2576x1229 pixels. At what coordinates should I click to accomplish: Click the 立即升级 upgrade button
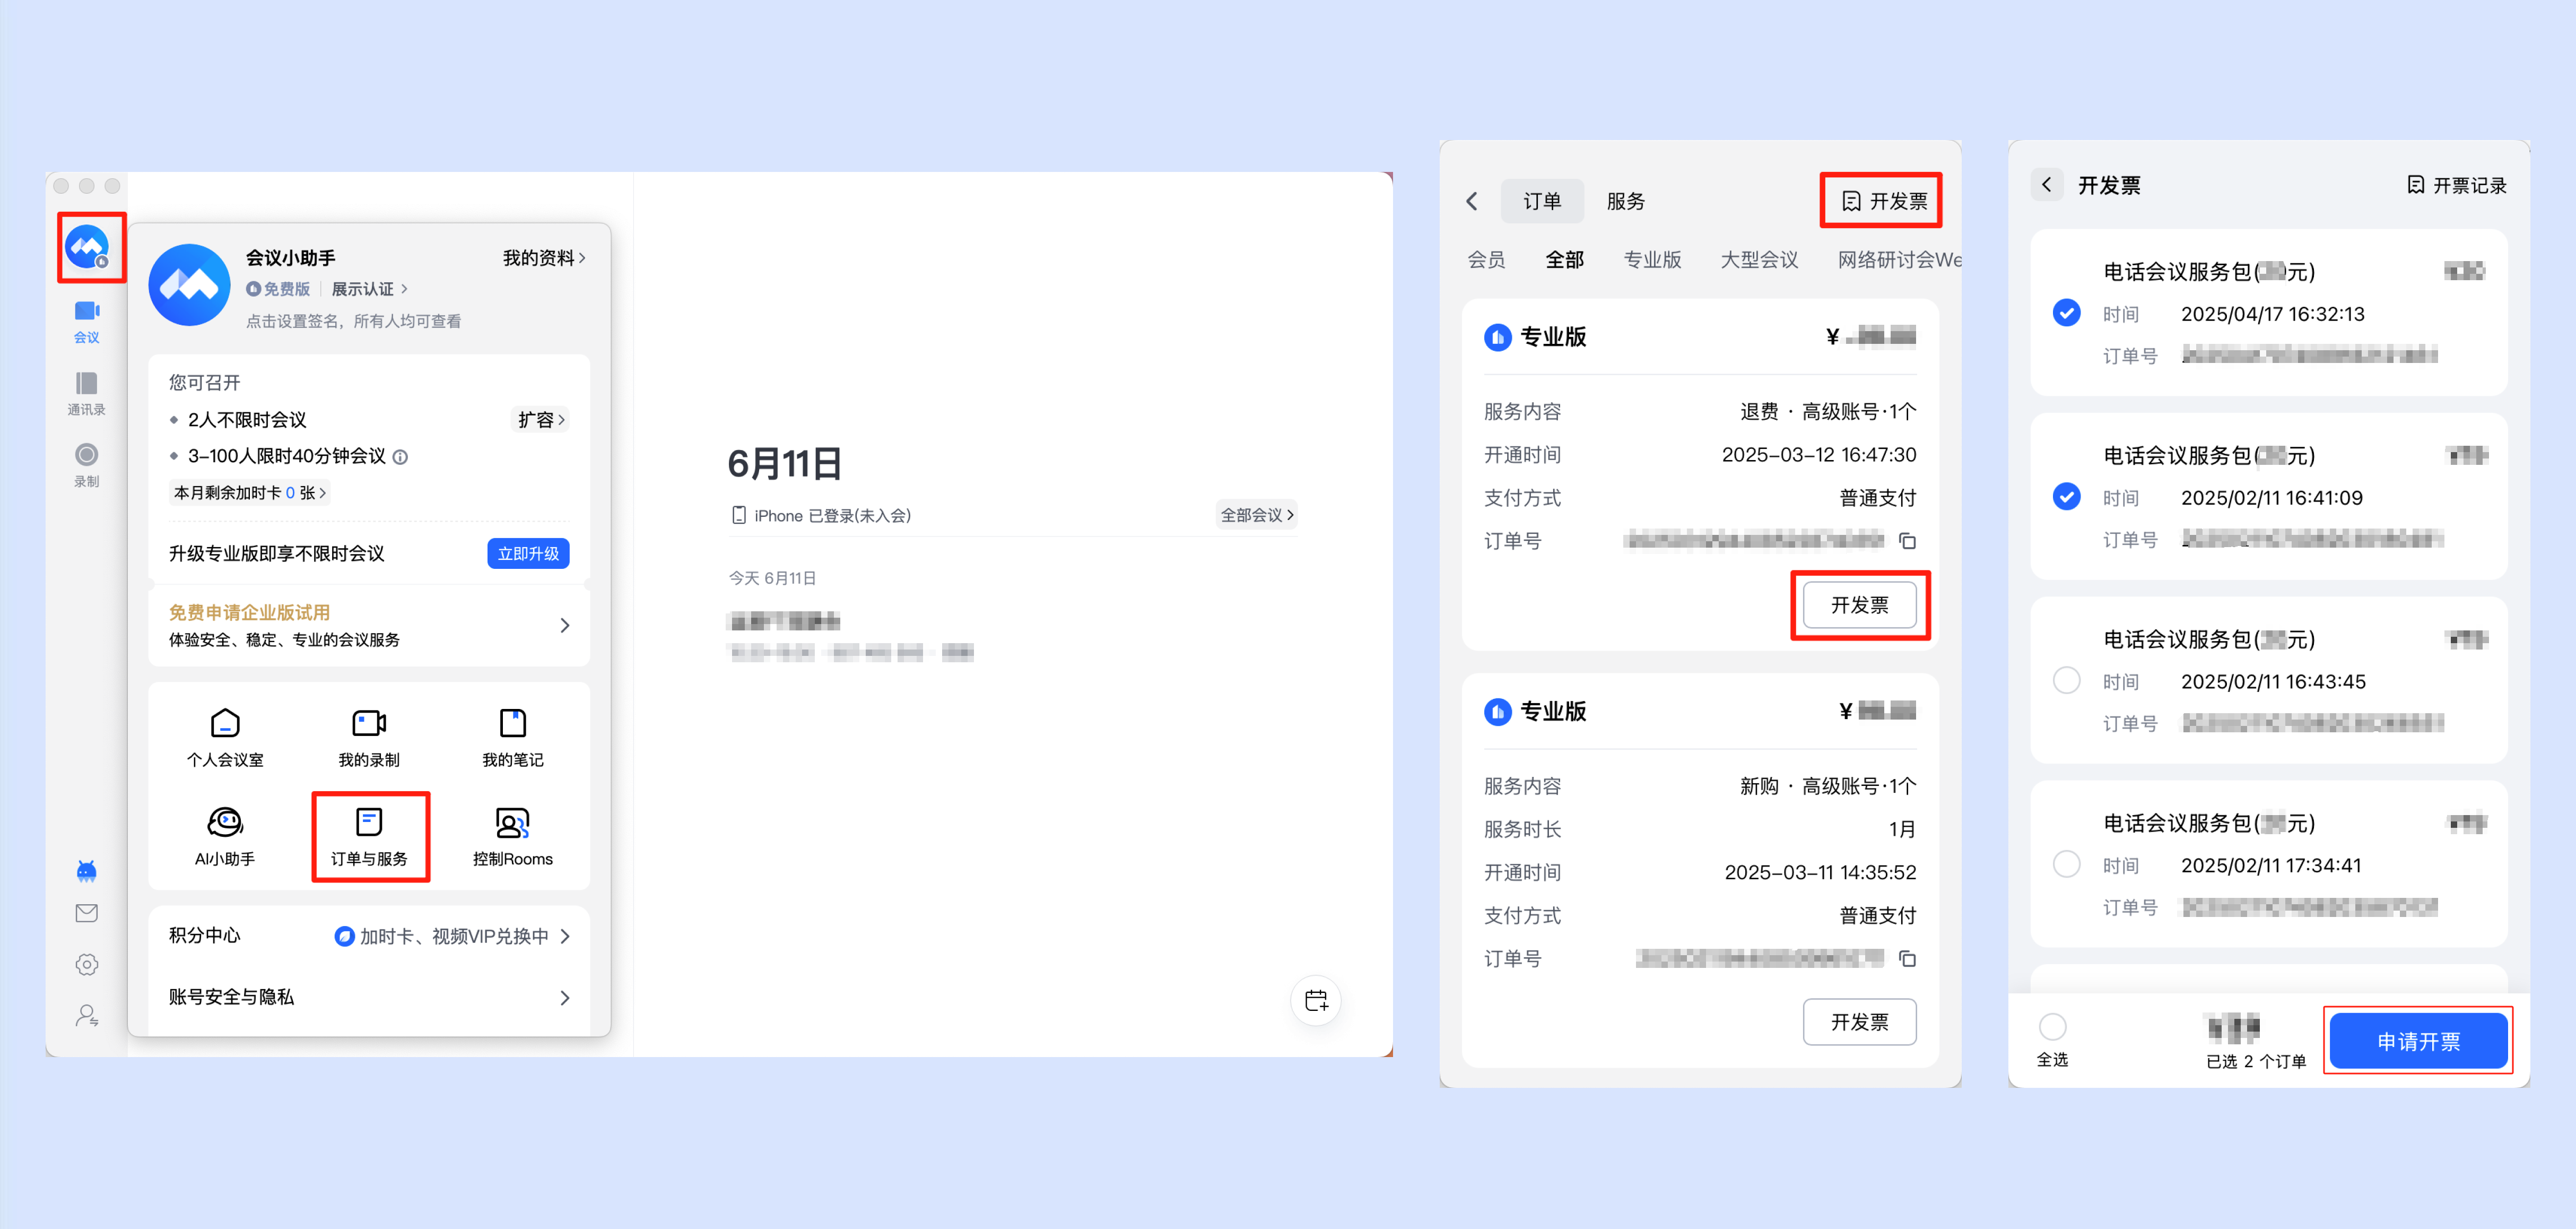(x=528, y=554)
